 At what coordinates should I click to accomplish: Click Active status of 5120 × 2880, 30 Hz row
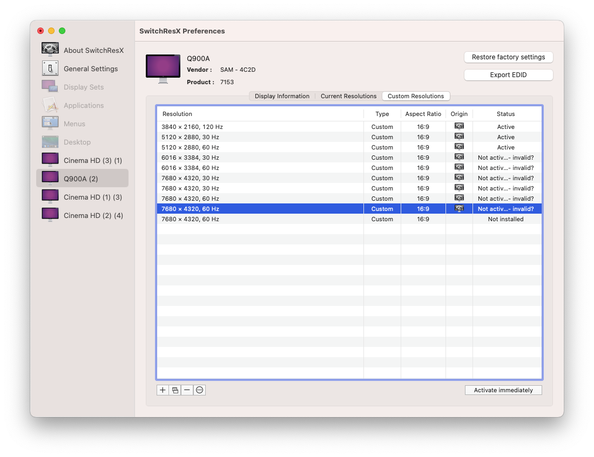coord(506,137)
